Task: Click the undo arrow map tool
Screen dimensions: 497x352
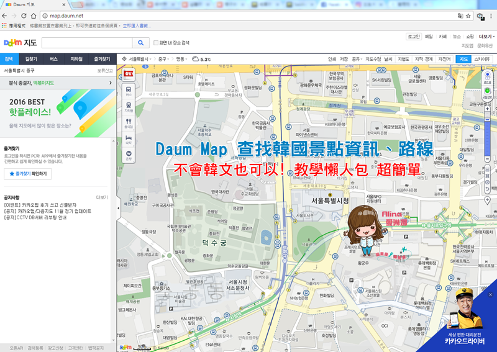Action: pyautogui.click(x=487, y=189)
